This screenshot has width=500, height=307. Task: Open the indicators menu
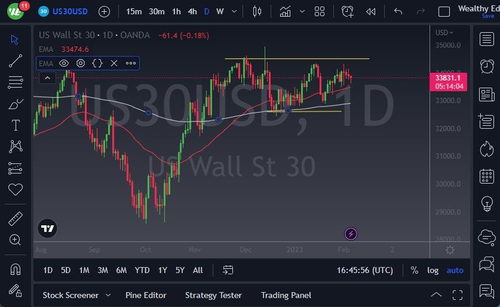[285, 12]
